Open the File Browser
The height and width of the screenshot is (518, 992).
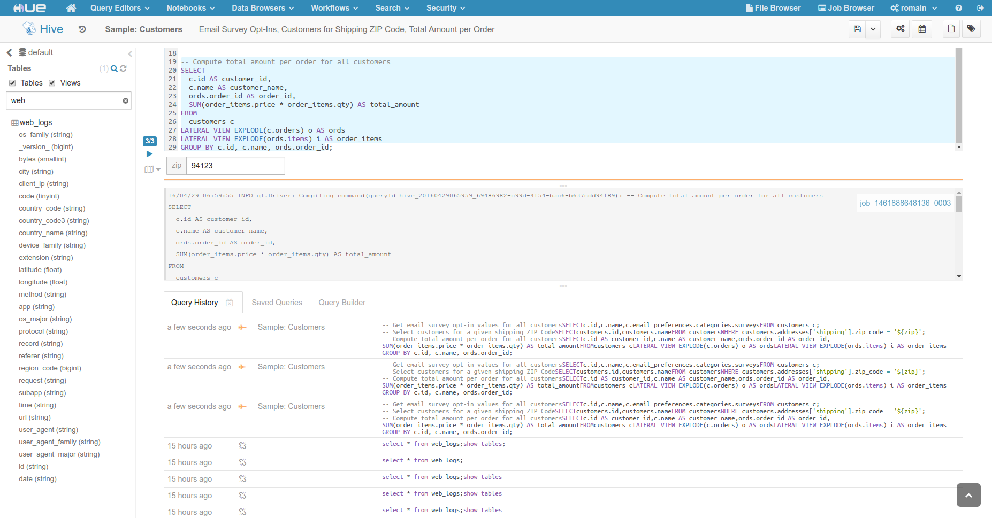773,8
